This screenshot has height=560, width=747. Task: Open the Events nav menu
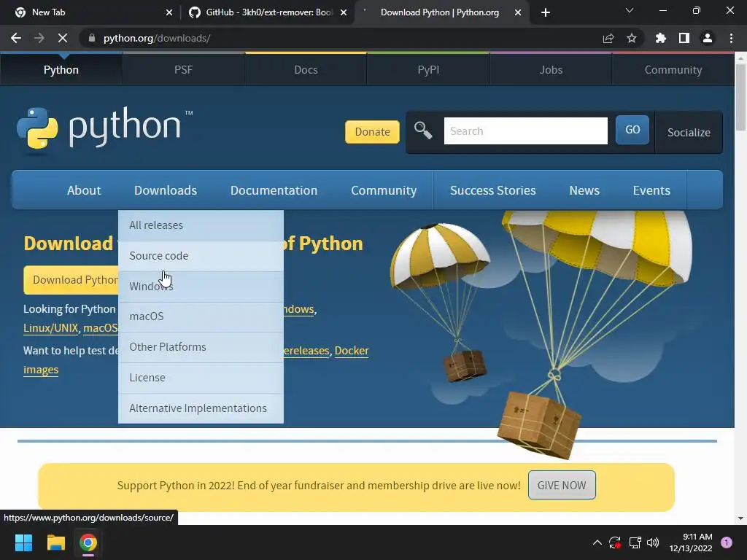point(651,190)
